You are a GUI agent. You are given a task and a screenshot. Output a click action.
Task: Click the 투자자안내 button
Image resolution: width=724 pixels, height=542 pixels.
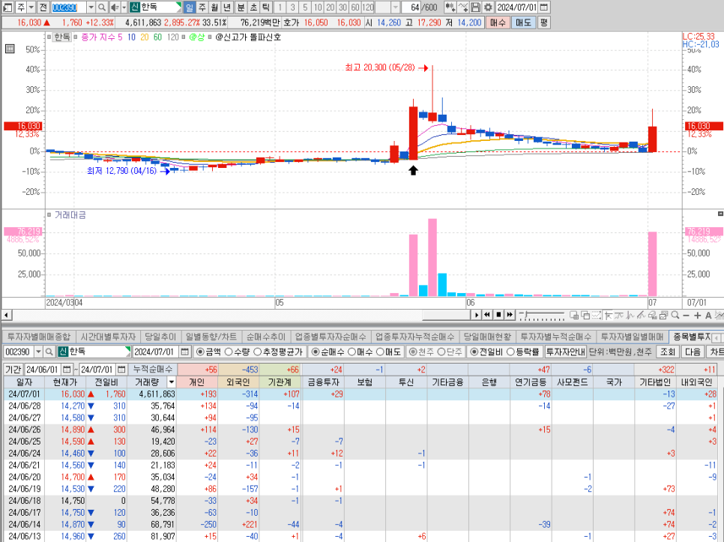565,352
